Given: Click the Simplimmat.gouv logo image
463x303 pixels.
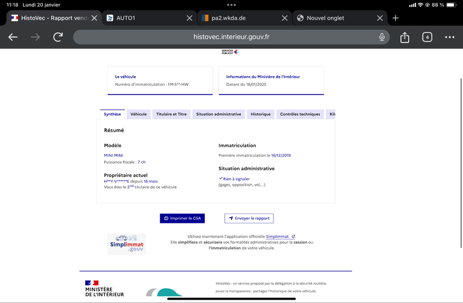Looking at the screenshot, I should (127, 244).
